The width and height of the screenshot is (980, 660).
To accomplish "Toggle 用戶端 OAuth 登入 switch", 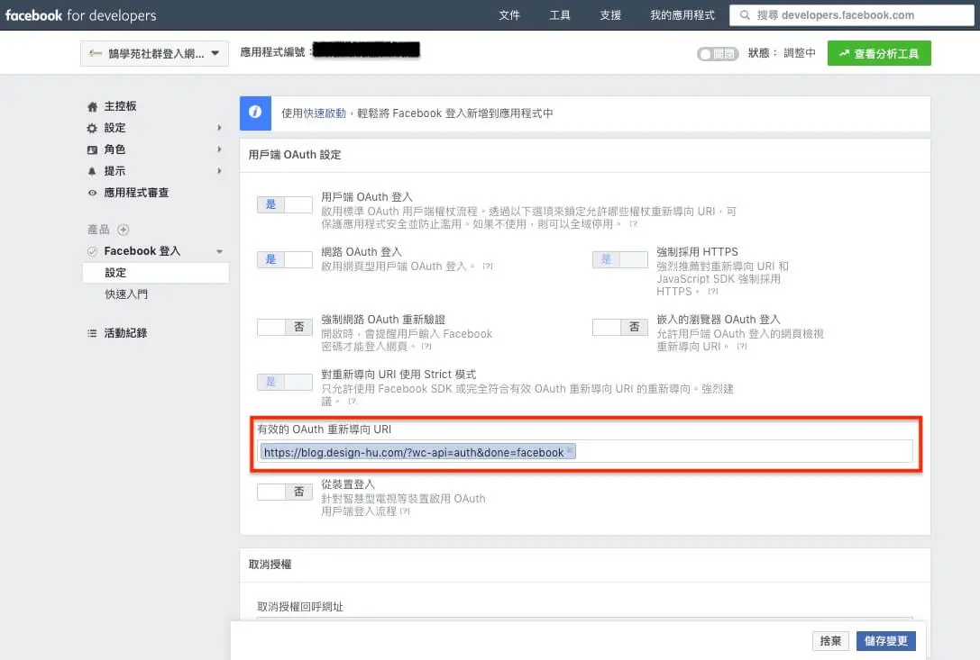I will 284,204.
